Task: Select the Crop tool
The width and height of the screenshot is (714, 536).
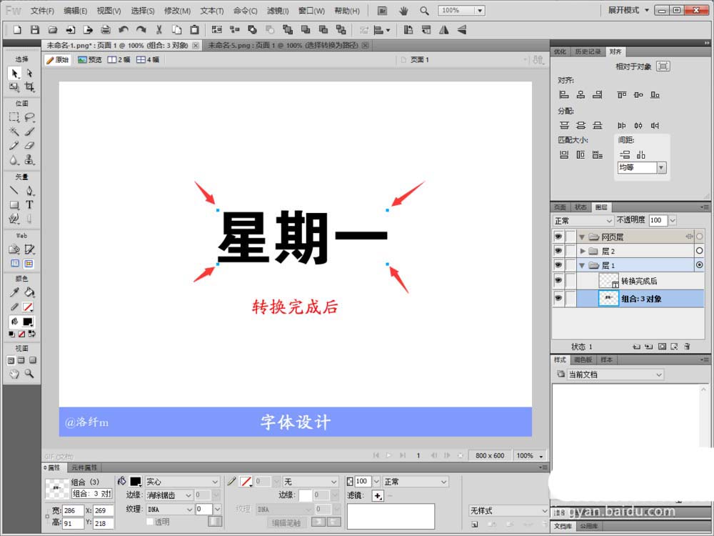Action: point(29,86)
